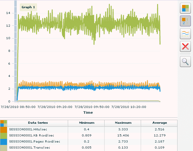Select the SESSION0001.Pages Rcvd/sec row

click(x=89, y=142)
